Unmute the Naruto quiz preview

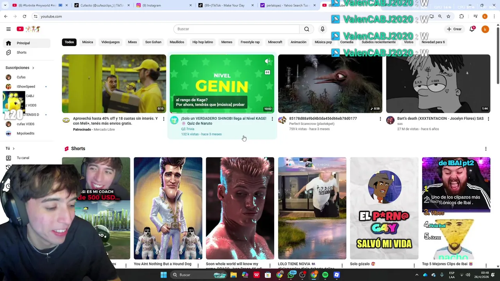(x=268, y=61)
